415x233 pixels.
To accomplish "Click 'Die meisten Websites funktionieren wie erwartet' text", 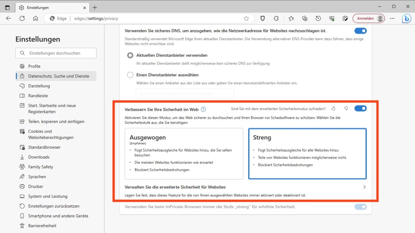I will (x=174, y=162).
